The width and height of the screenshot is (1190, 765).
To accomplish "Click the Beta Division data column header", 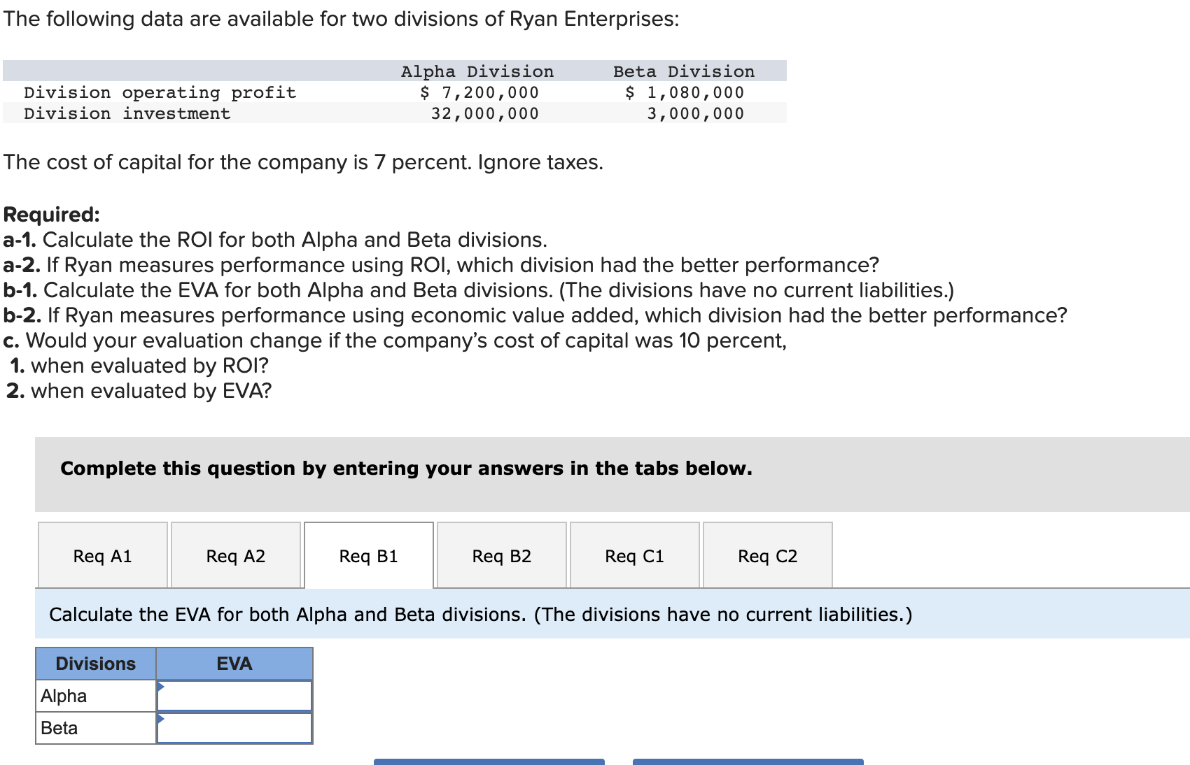I will (x=684, y=71).
